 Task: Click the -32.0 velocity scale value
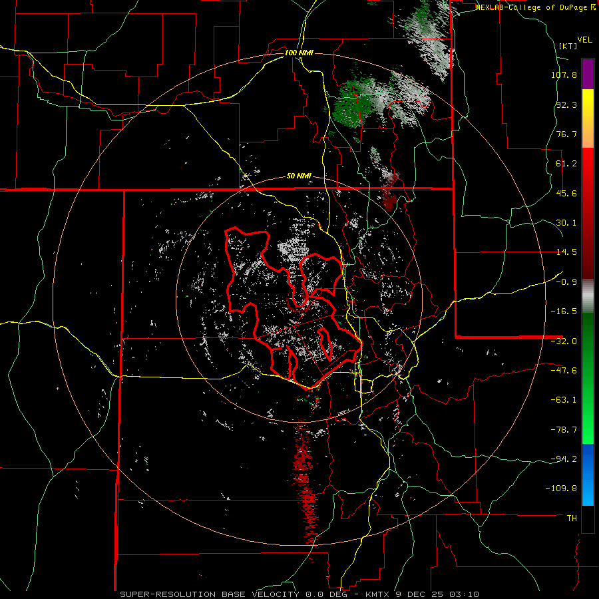click(x=564, y=341)
